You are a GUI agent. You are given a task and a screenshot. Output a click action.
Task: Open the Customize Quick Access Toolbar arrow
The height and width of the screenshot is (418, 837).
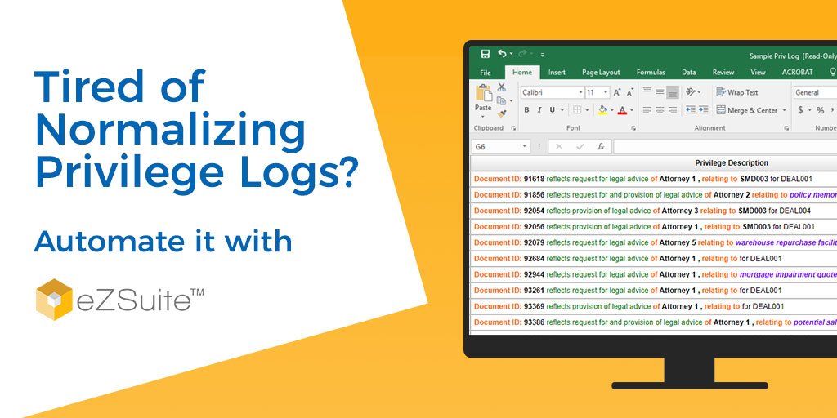tap(543, 55)
